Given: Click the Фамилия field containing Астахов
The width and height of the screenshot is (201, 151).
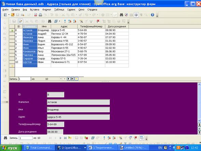Looking at the screenshot, I should click(x=78, y=102).
